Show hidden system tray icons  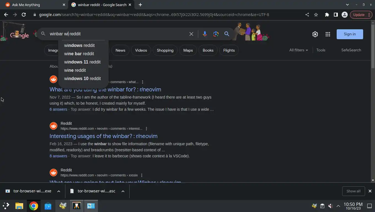[338, 206]
